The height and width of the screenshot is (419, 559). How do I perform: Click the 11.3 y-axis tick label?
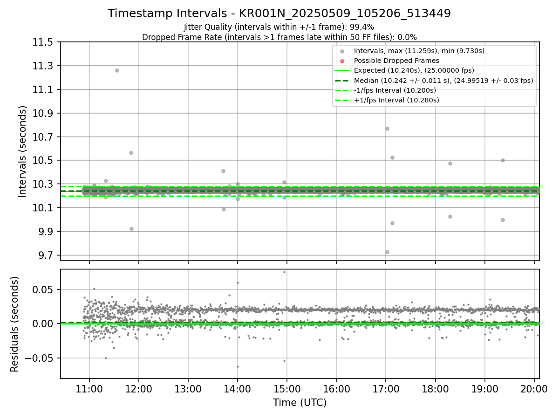click(x=44, y=66)
